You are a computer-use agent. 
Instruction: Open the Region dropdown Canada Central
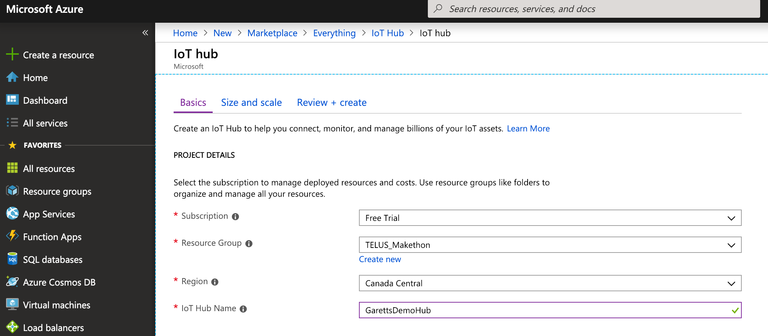550,283
